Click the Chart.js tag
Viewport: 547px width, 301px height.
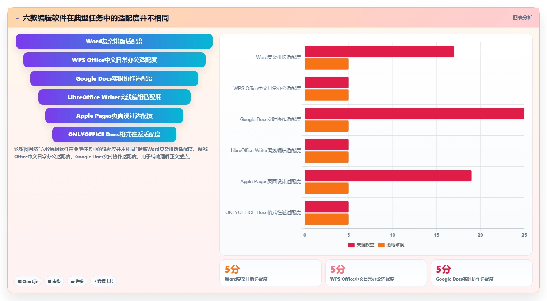[28, 281]
